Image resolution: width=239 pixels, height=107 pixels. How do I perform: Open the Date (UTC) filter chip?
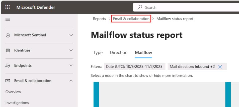coord(134,67)
